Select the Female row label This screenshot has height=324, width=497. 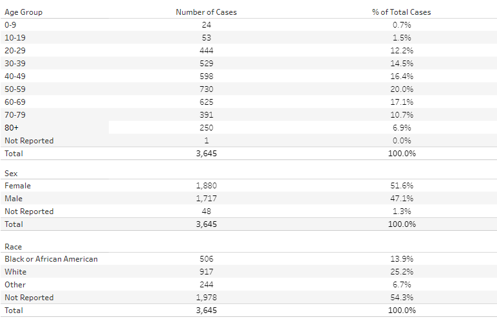tap(18, 186)
